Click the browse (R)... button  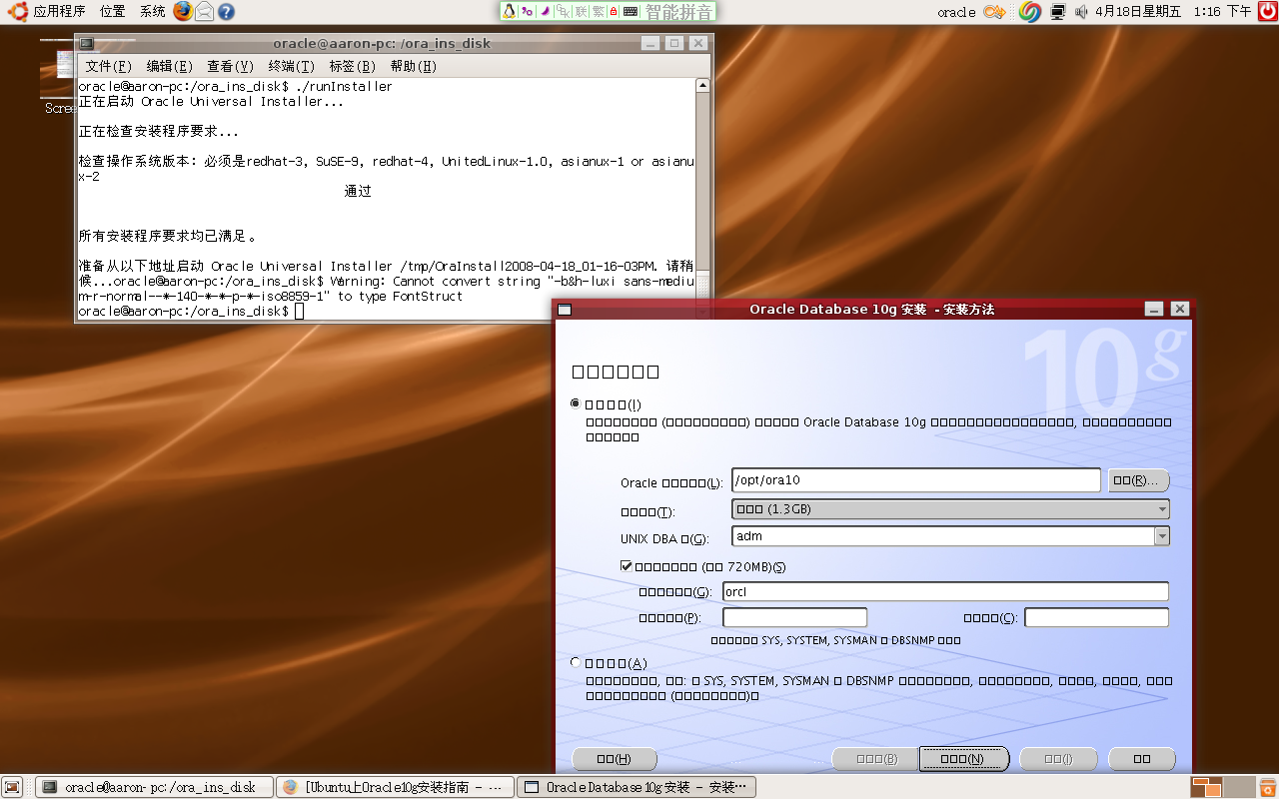(1138, 480)
